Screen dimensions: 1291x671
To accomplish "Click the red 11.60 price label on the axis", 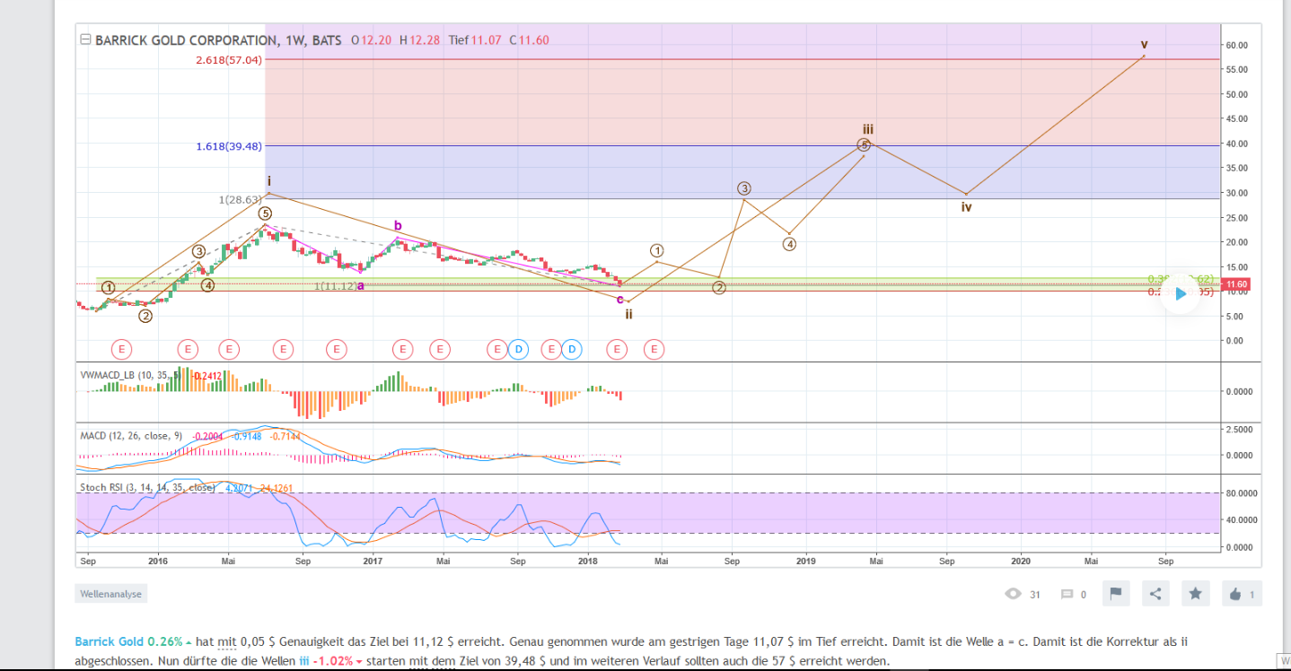I will click(x=1236, y=283).
